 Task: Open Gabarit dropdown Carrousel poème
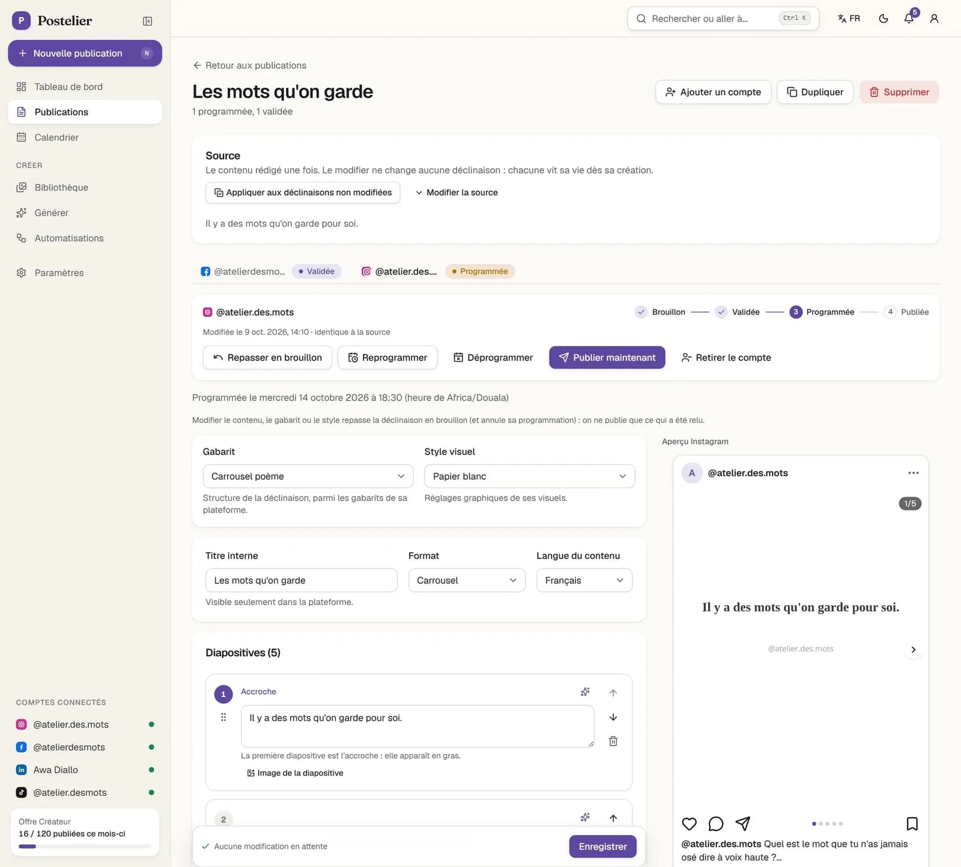pos(308,476)
